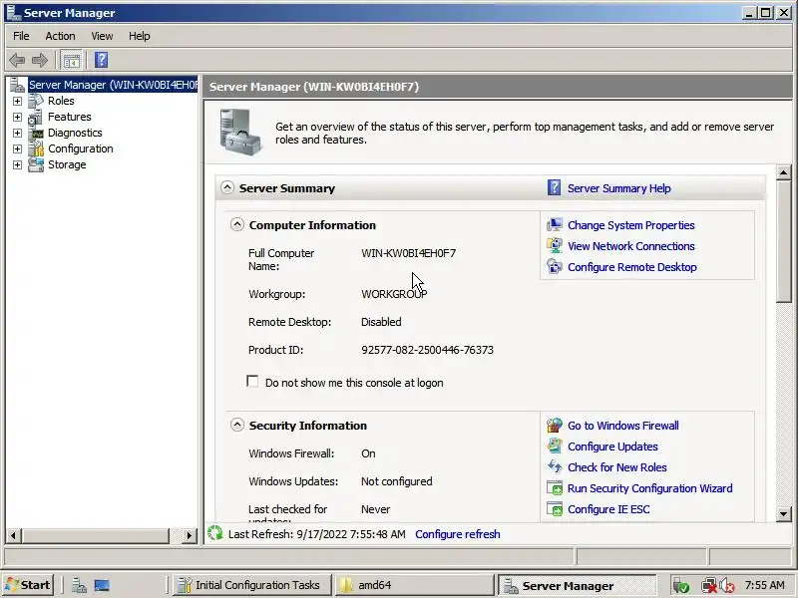The image size is (798, 598).
Task: Click the Forward arrow toolbar icon
Action: pos(40,60)
